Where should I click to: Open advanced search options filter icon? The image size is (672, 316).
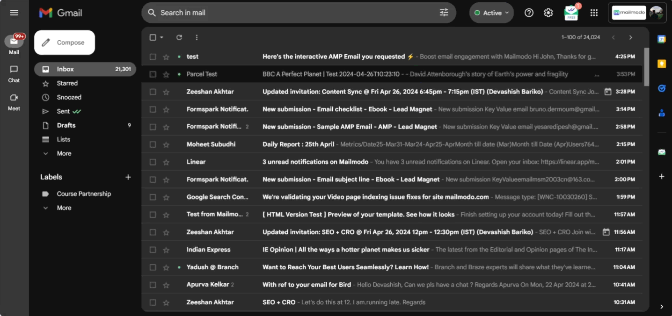(x=444, y=13)
